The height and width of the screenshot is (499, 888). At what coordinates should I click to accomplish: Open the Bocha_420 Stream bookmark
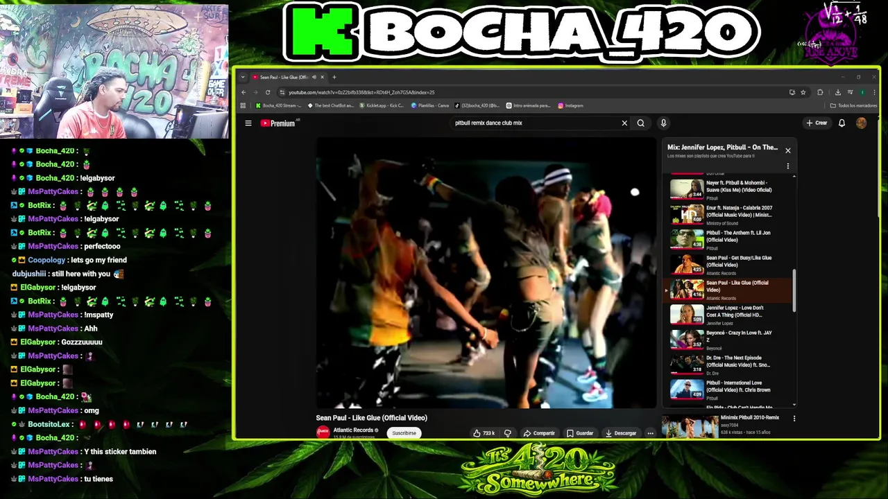(279, 106)
